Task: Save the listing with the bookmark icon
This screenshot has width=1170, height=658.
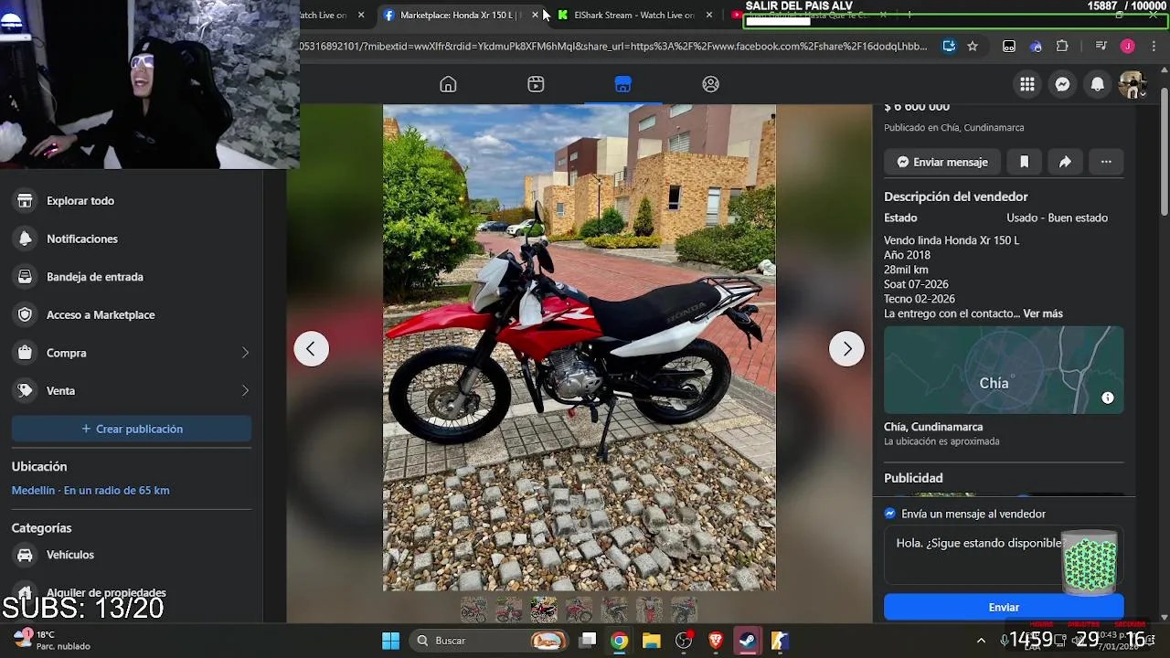Action: coord(1024,162)
